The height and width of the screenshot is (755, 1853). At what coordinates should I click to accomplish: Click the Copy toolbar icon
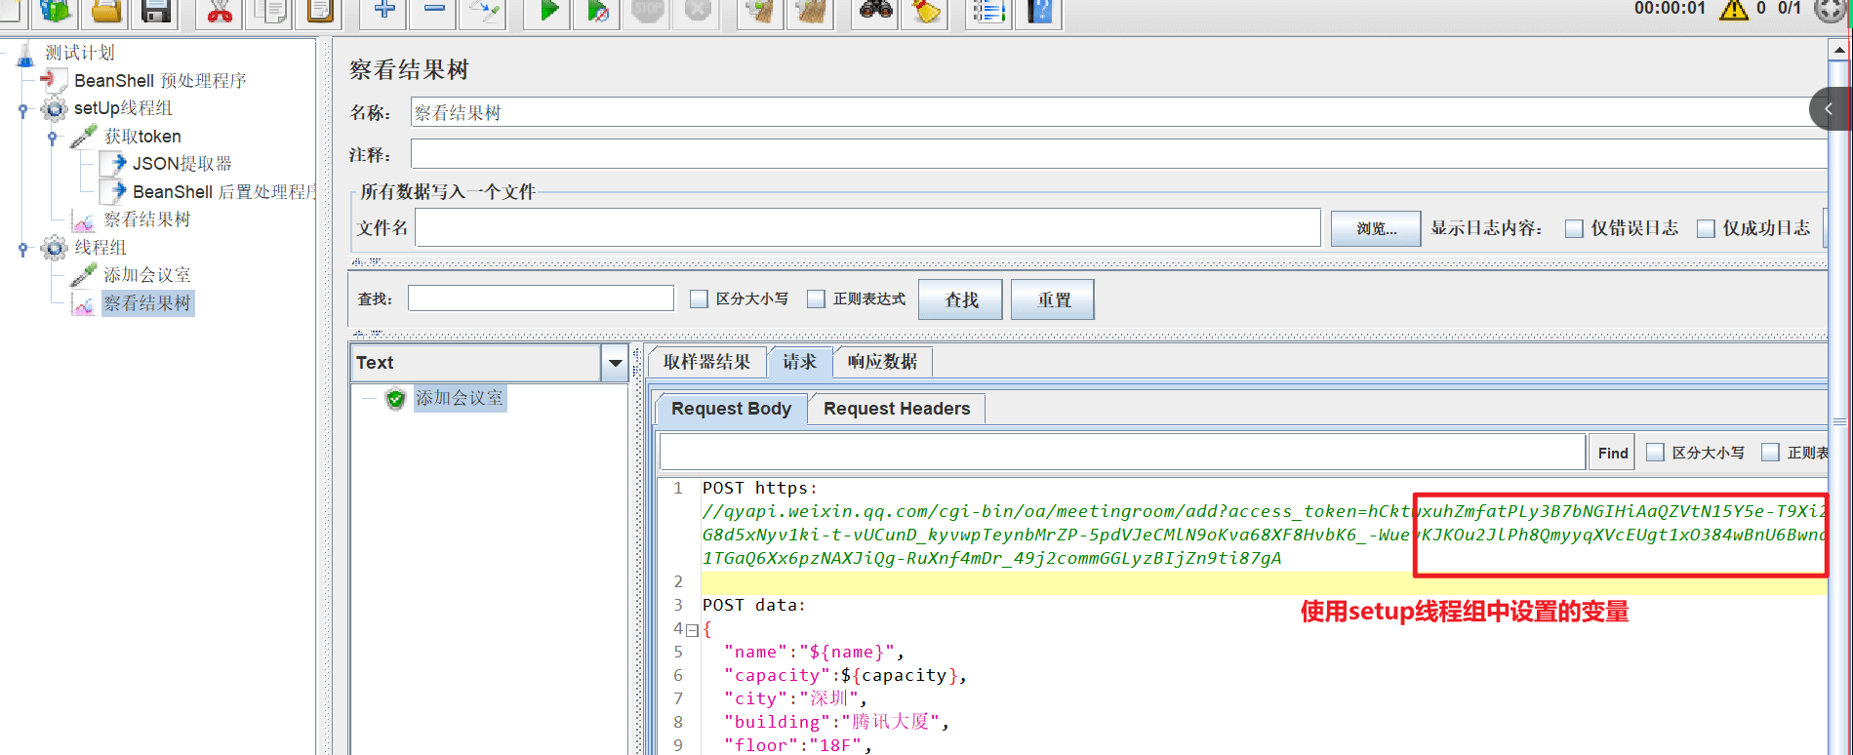point(270,11)
